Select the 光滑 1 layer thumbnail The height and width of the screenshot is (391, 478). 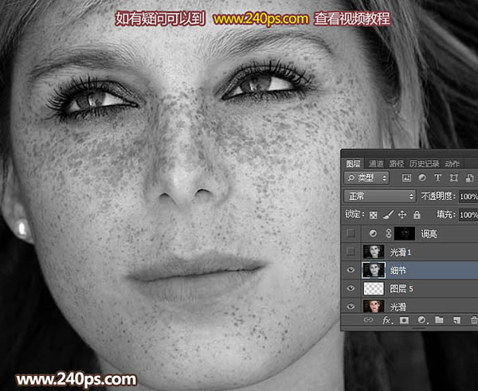click(x=374, y=252)
